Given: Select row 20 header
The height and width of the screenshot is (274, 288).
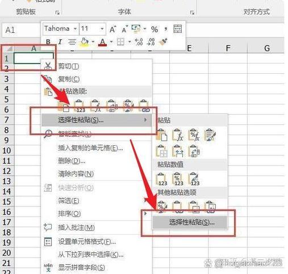Looking at the screenshot, I should click(7, 253).
